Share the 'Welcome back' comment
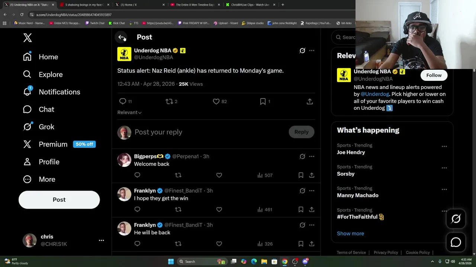476x267 pixels. [x=312, y=175]
